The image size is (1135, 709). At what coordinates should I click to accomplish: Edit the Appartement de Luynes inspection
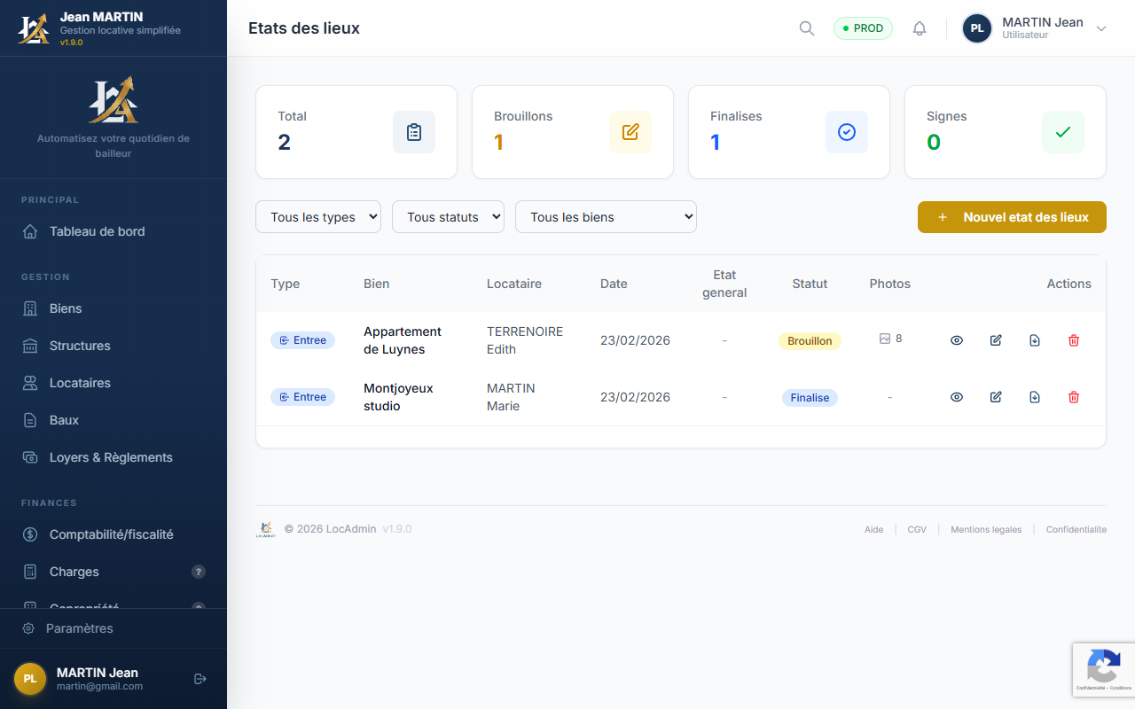[x=996, y=340]
